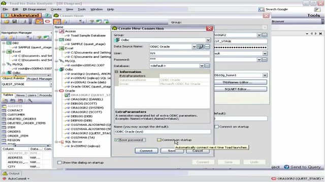
Task: Click the delete connection icon in Connections toolbar
Action: click(81, 21)
